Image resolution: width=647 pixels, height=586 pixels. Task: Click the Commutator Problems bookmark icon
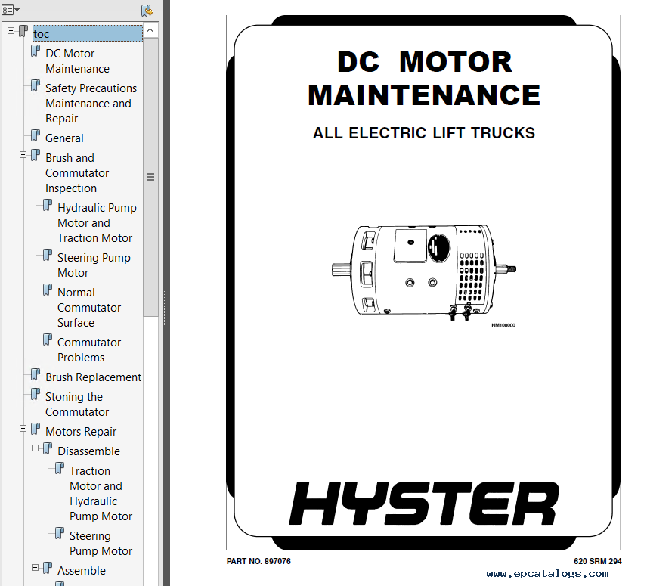click(x=48, y=340)
